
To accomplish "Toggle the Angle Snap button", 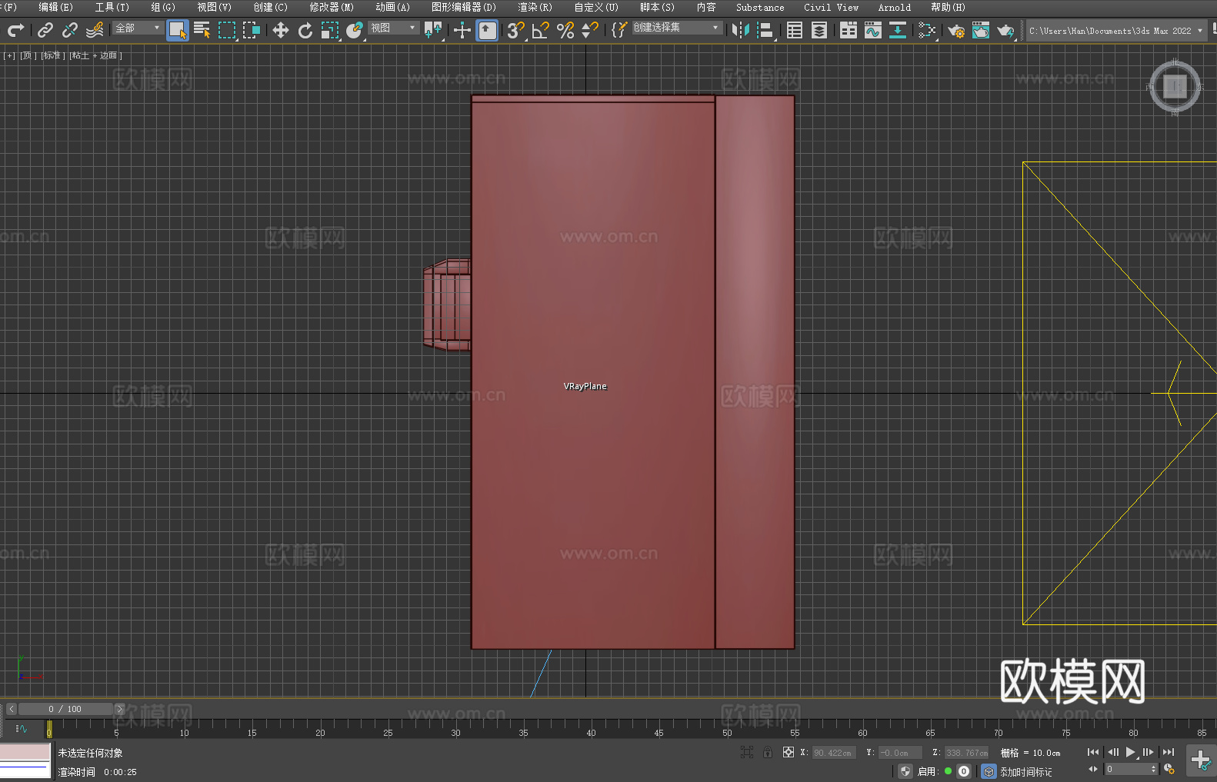I will tap(541, 31).
